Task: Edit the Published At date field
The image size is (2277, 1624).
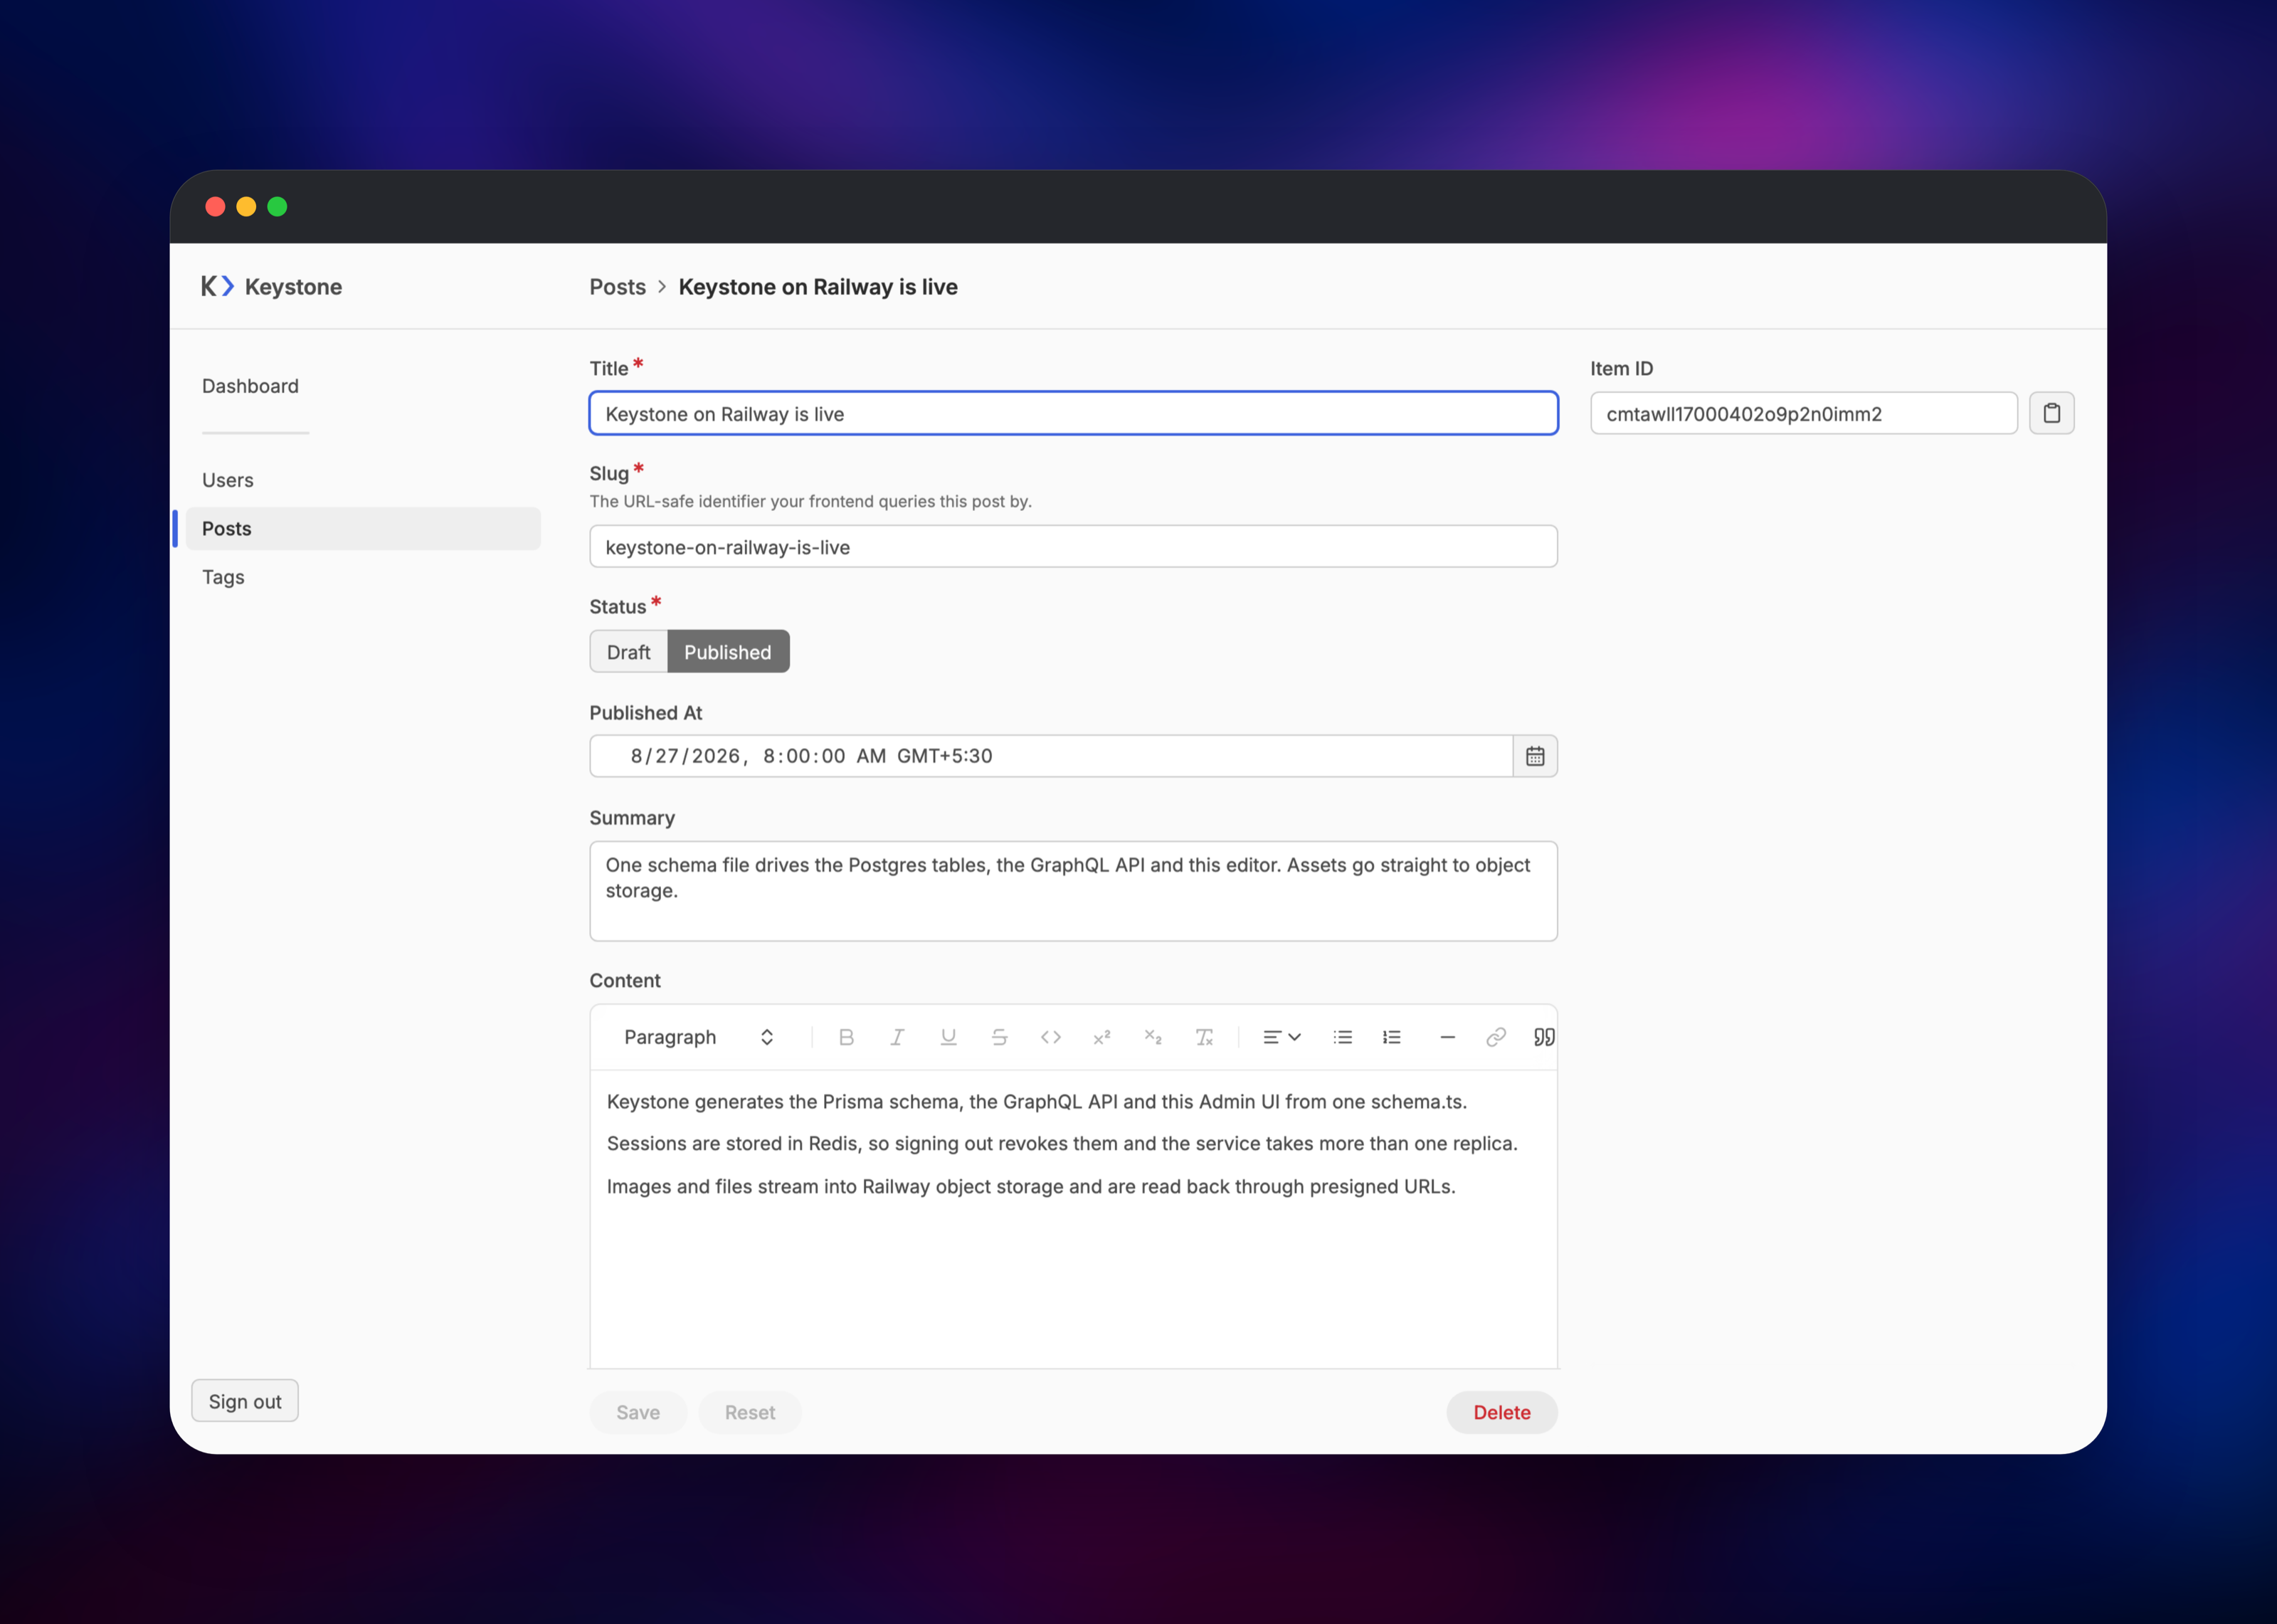Action: pyautogui.click(x=1050, y=756)
